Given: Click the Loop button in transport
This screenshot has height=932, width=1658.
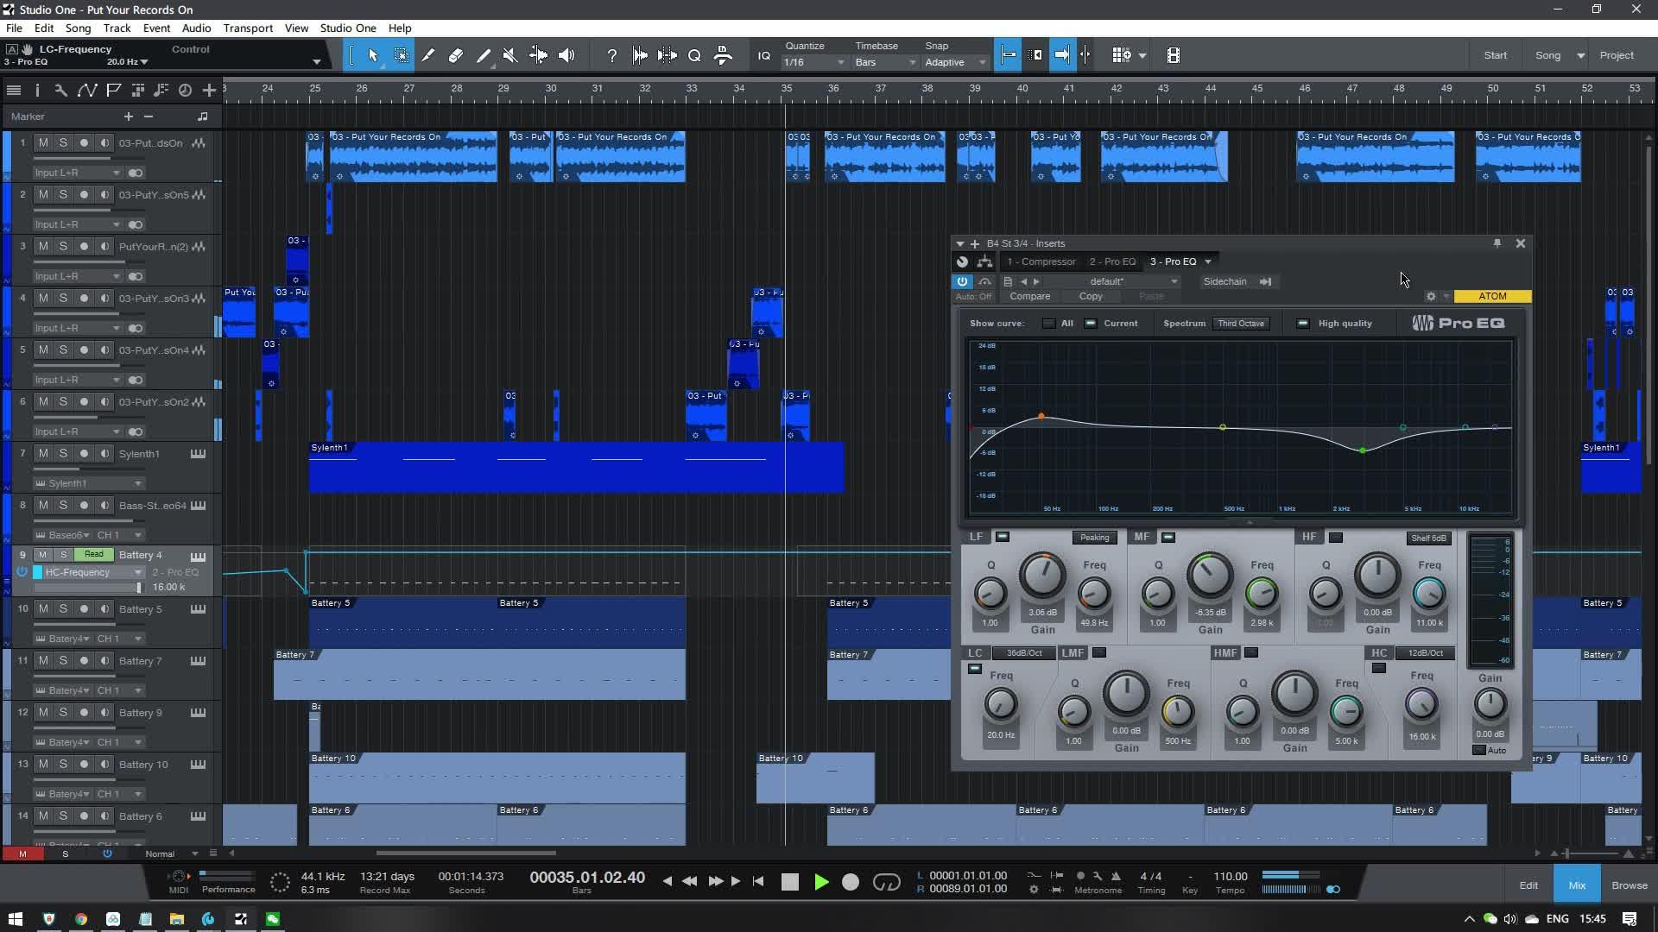Looking at the screenshot, I should (886, 882).
